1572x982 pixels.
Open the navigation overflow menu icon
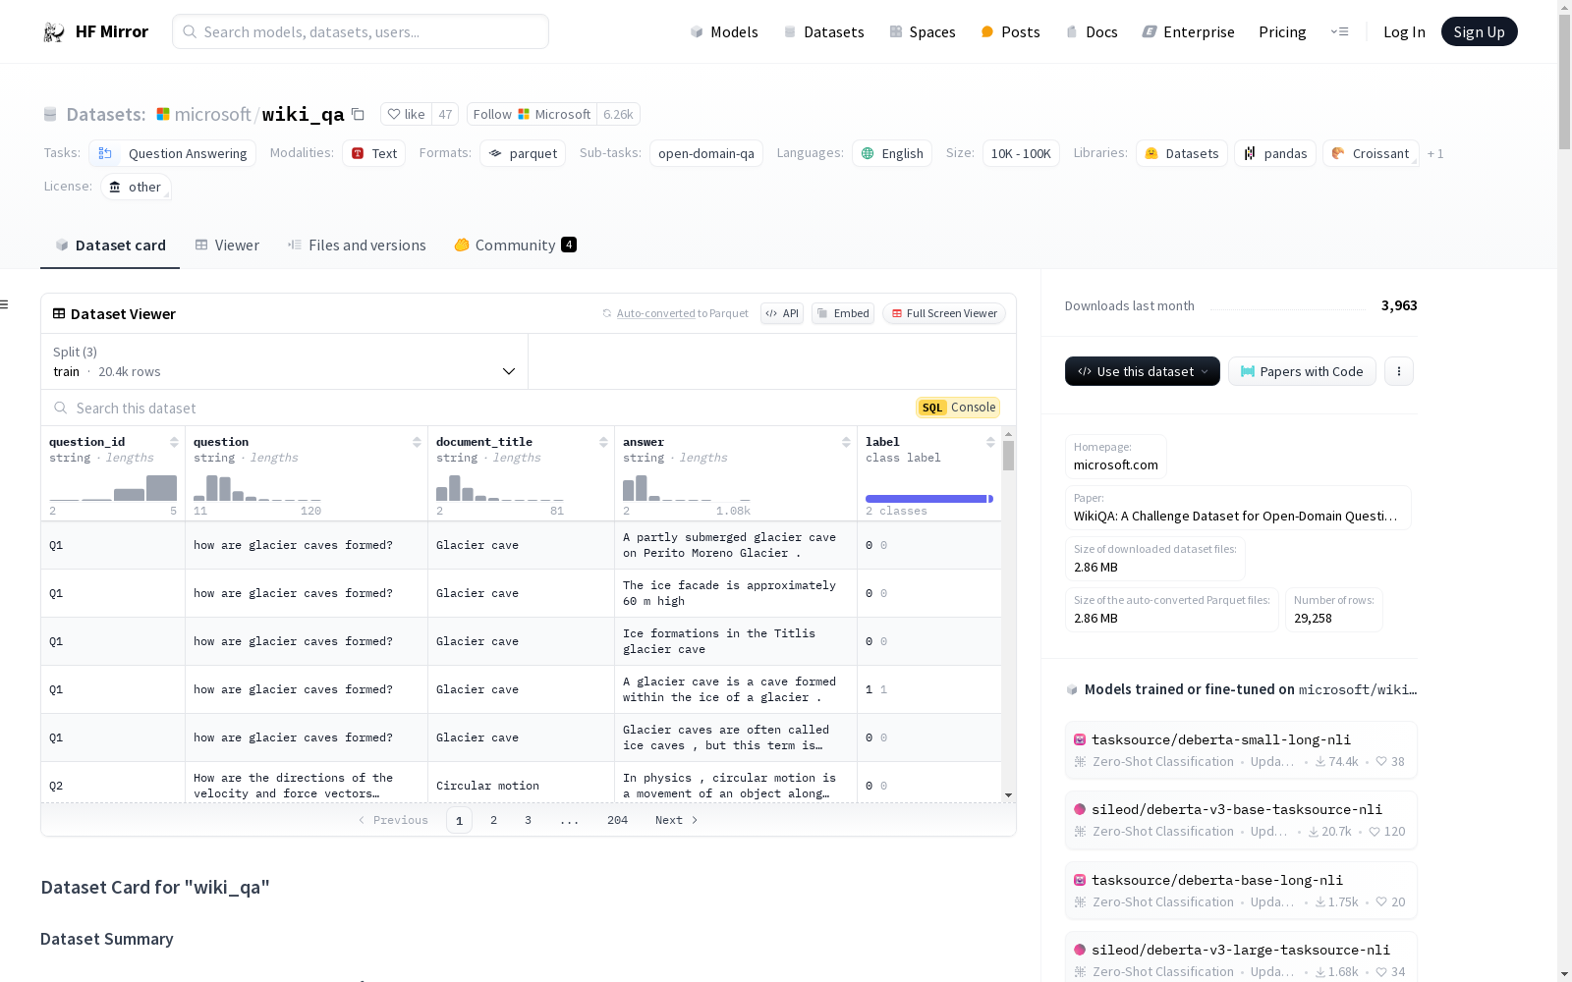click(1339, 31)
